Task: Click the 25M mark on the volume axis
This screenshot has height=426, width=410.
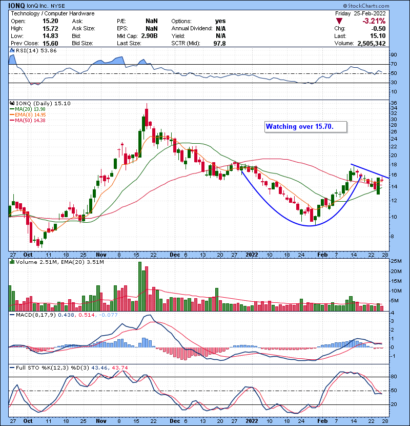Action: pos(396,261)
